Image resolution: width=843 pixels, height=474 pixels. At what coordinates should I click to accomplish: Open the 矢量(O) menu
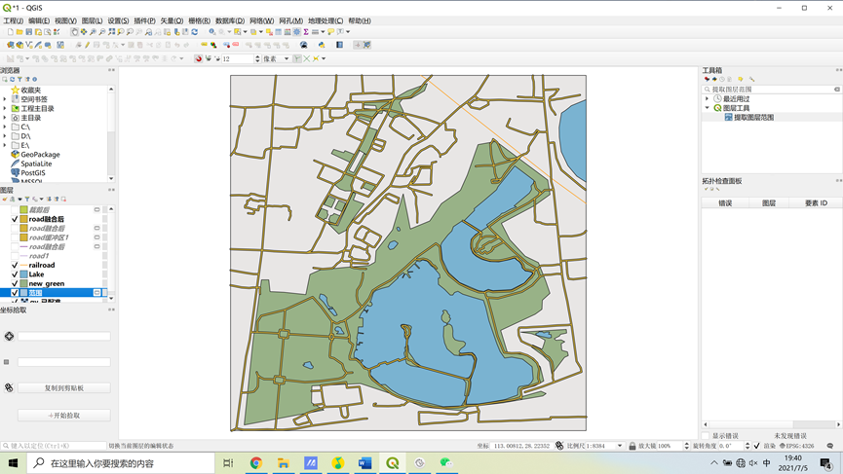pos(172,21)
